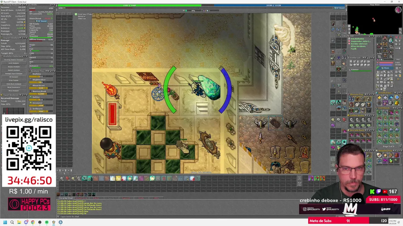The image size is (403, 226).
Task: Open the Supply Analyser
Action: 14,67
